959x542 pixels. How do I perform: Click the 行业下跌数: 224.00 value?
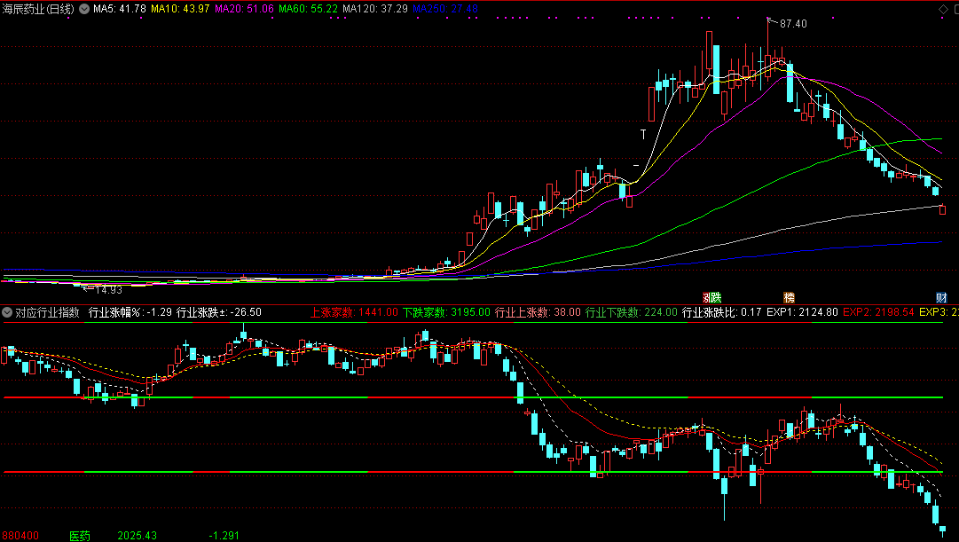pyautogui.click(x=631, y=312)
